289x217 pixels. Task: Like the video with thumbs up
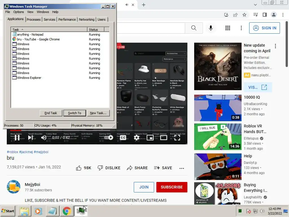pos(84,168)
